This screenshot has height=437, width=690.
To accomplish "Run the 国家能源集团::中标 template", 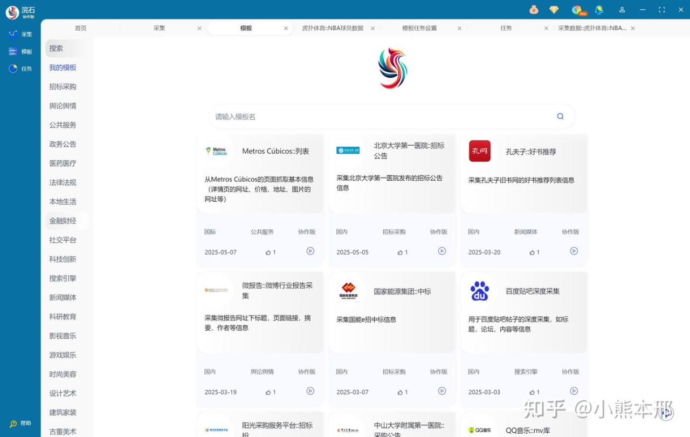I will [442, 391].
